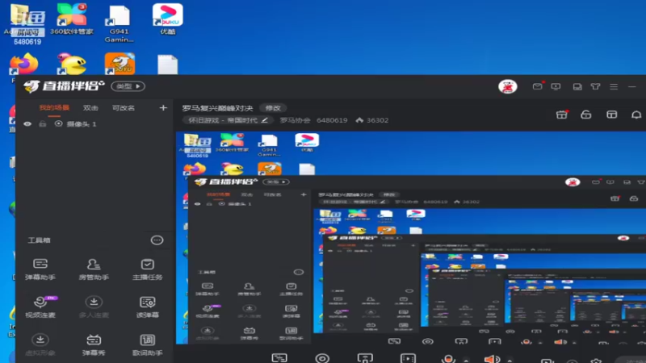
Task: Open the 读弹幕 tool
Action: pyautogui.click(x=147, y=307)
